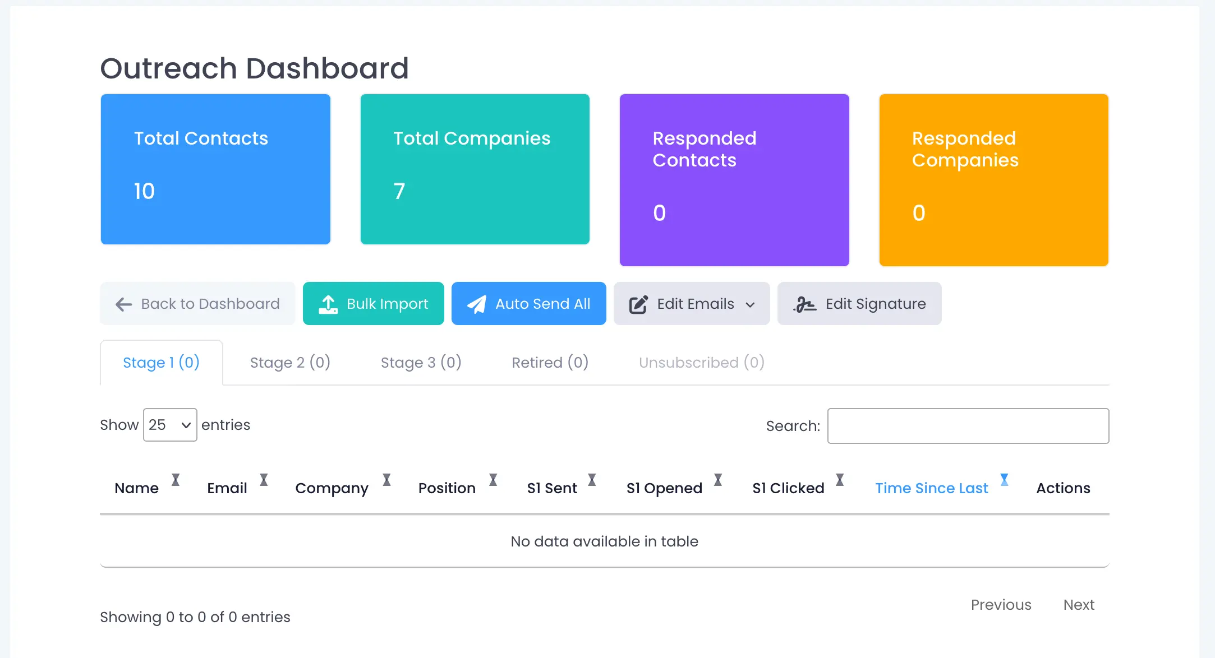Click the Next pagination link
Viewport: 1215px width, 658px height.
pos(1079,605)
